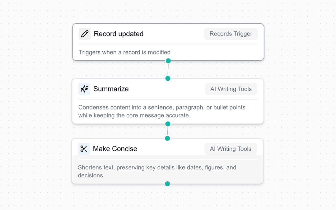336x210 pixels.
Task: Click the pencil icon on Record updated node
Action: [84, 34]
